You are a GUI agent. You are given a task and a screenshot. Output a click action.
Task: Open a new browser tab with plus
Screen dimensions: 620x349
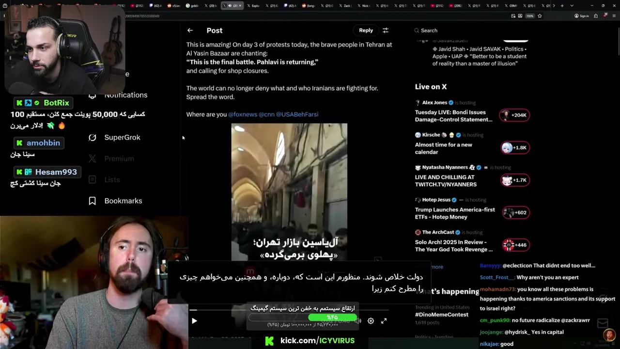(x=562, y=6)
